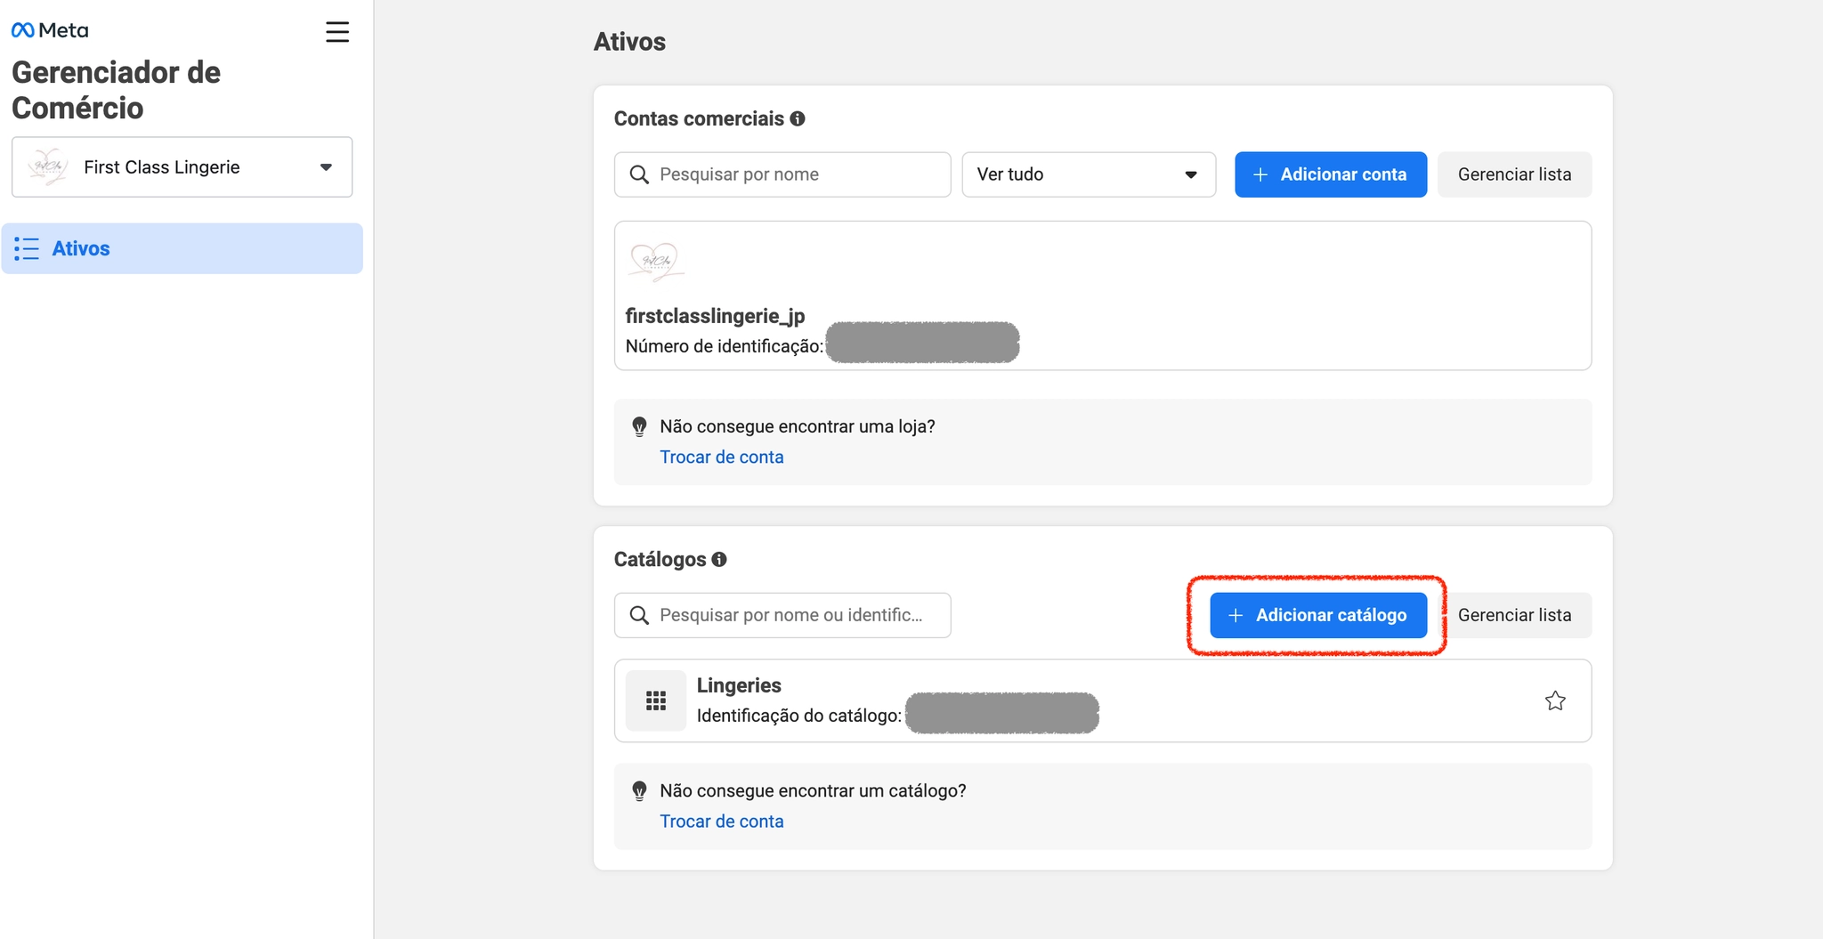Click the info icon beside Contas comerciais
Viewport: 1823px width, 939px height.
(798, 118)
